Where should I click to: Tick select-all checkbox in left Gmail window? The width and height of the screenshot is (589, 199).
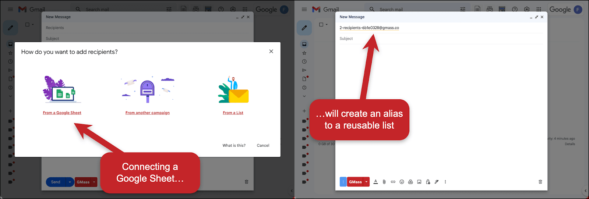point(27,25)
